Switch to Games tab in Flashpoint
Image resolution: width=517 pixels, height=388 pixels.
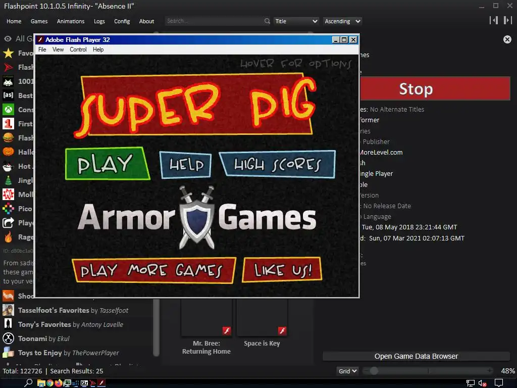(39, 21)
